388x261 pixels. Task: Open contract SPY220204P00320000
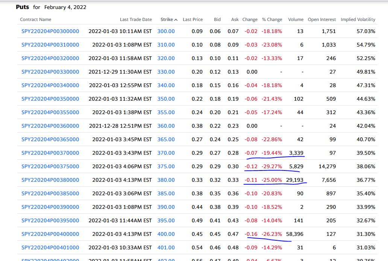click(50, 58)
